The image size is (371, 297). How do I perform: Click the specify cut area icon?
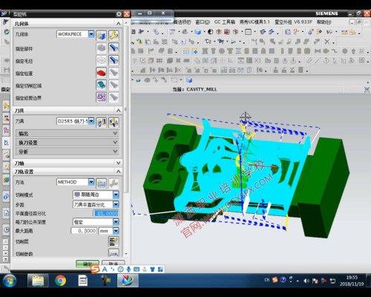tap(101, 85)
